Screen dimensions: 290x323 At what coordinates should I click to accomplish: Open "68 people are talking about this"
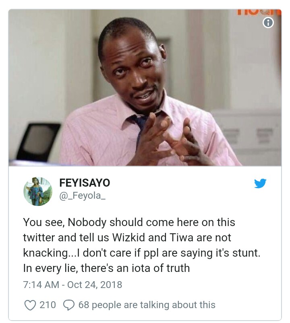[147, 305]
